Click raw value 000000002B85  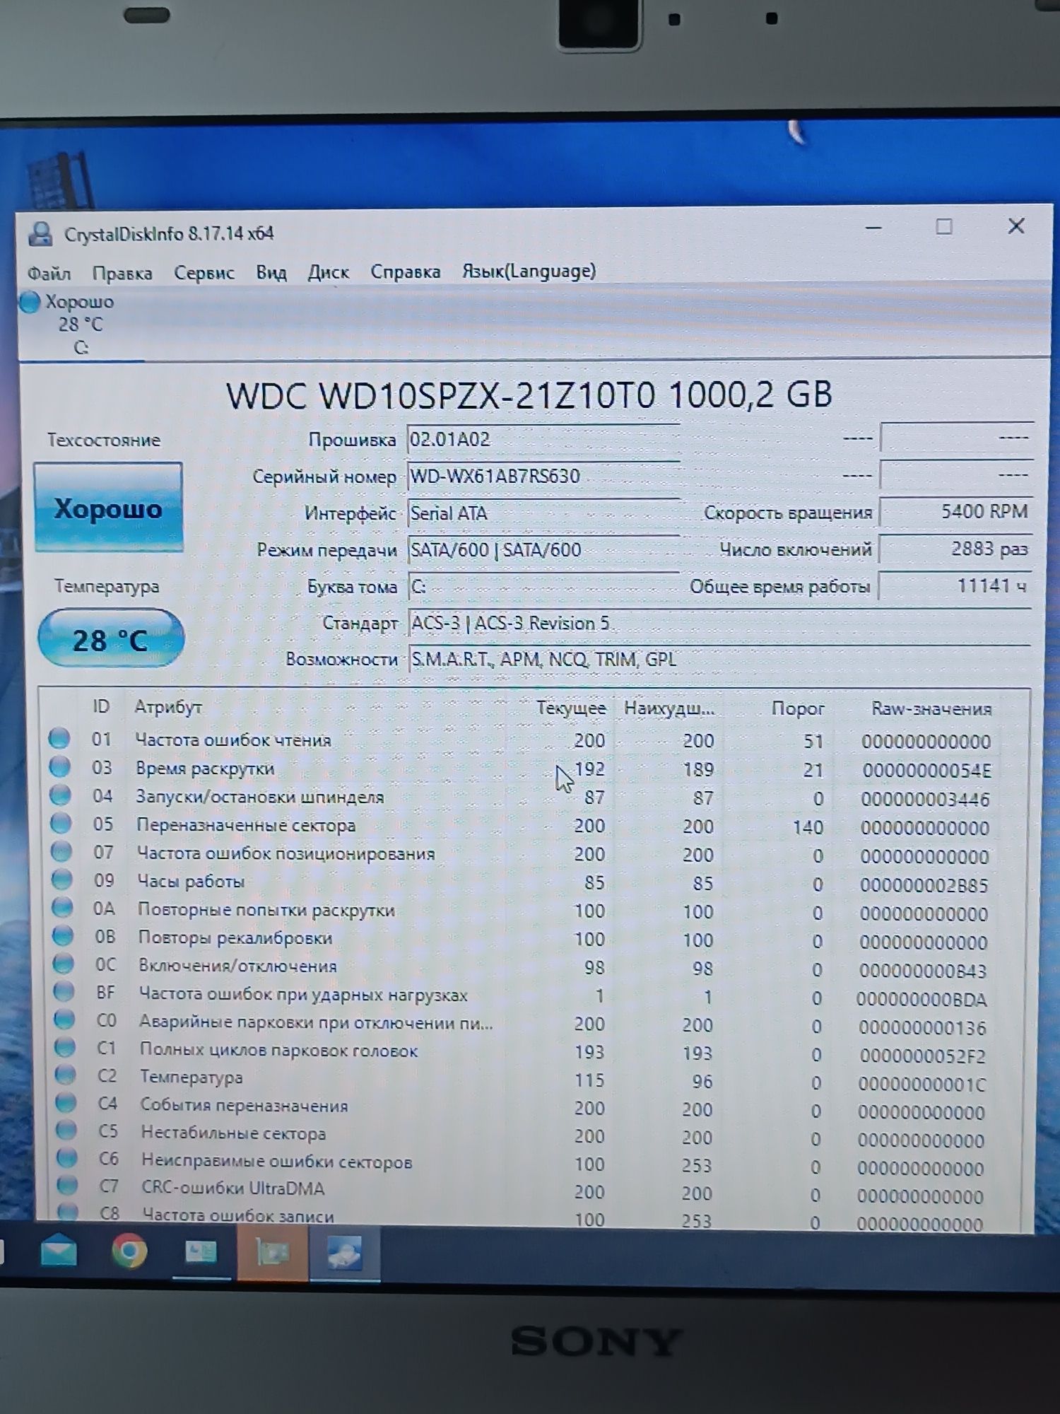[x=924, y=885]
